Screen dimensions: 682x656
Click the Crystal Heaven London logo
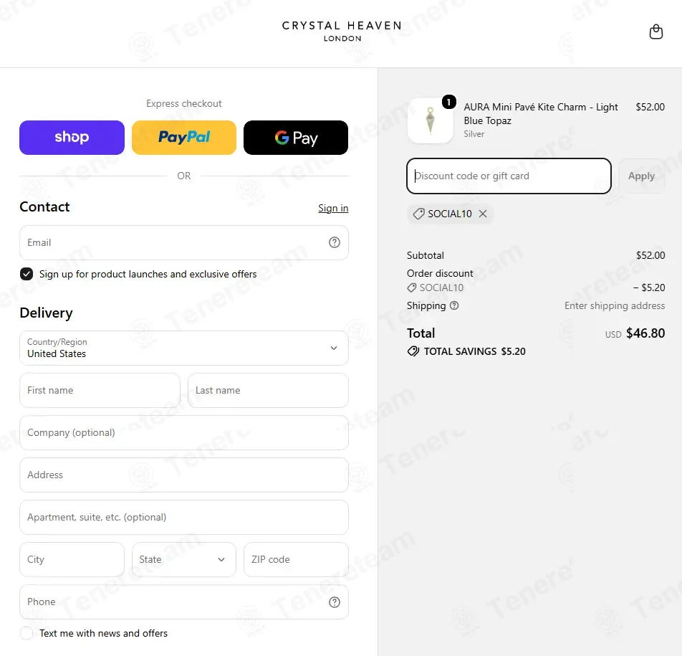coord(342,32)
